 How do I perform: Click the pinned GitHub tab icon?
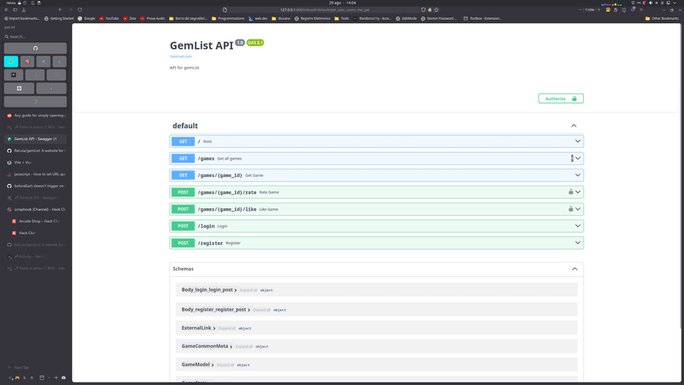[x=36, y=48]
